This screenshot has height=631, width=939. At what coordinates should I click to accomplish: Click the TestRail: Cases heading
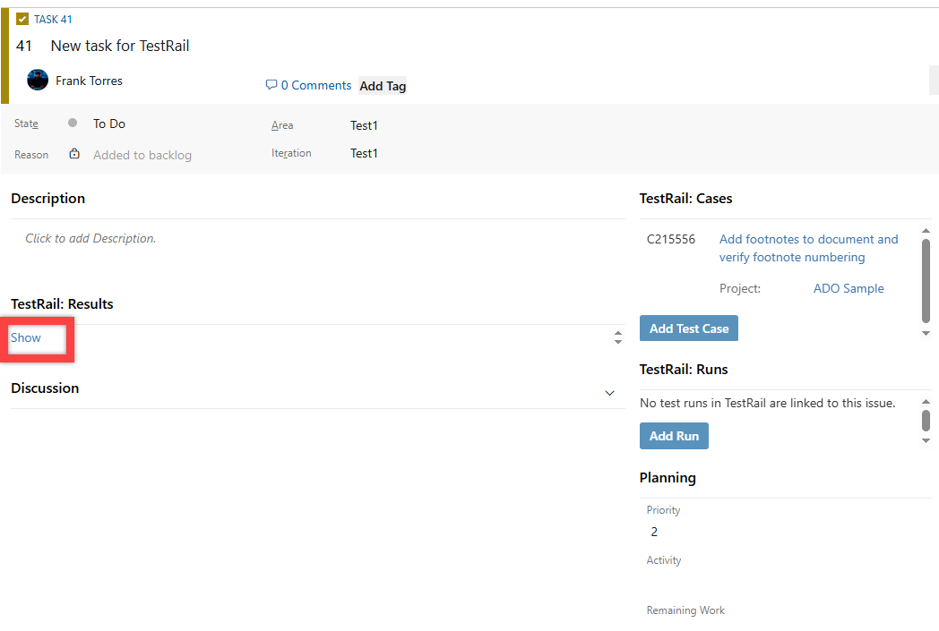point(685,199)
